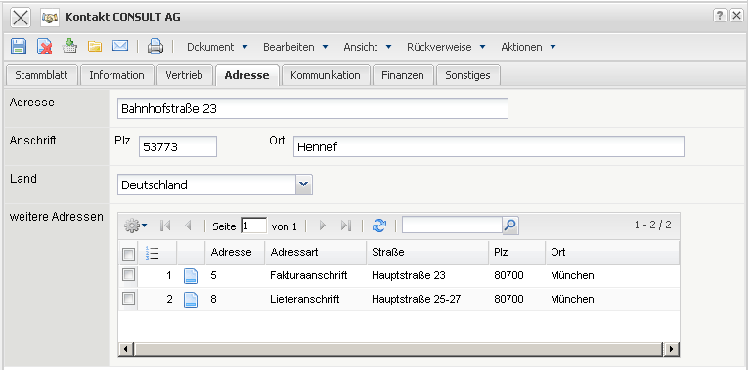Click the 1 - 2 / 2 record count
This screenshot has width=751, height=370.
coord(653,226)
